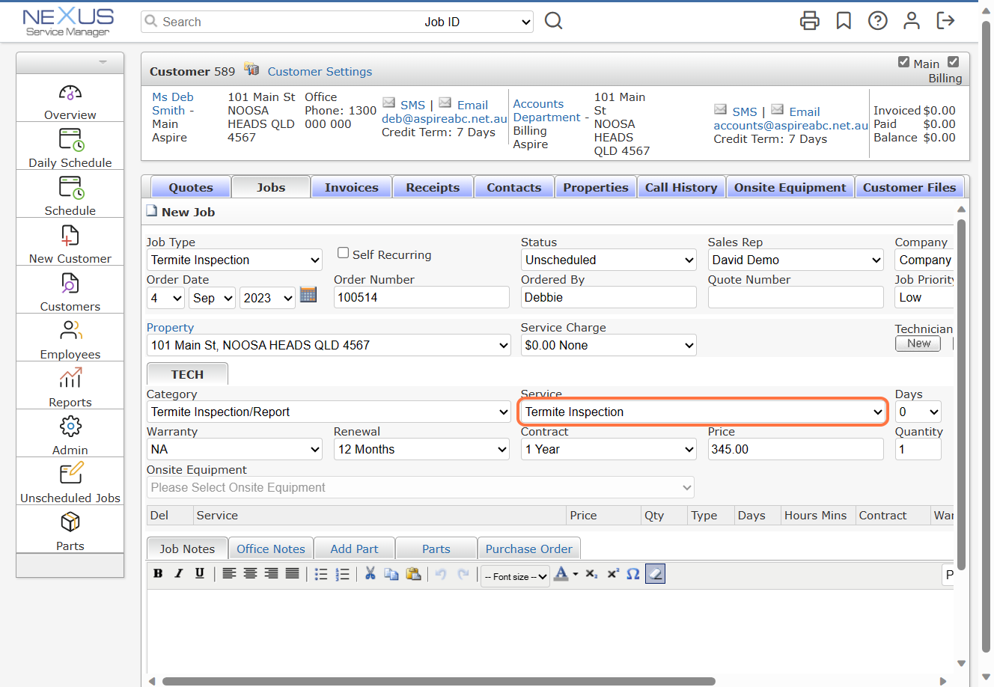Select the New Customer sidebar icon
Viewport: 994px width, 687px height.
tap(70, 242)
